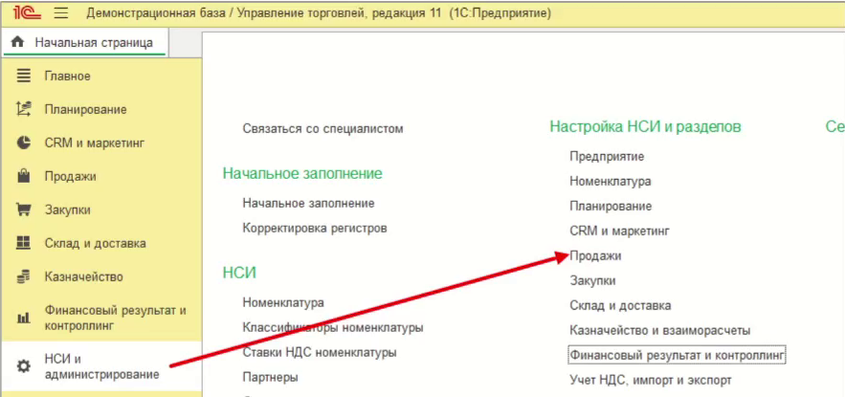The width and height of the screenshot is (845, 397).
Task: Open CRM и маркетинг settings link
Action: tap(620, 232)
